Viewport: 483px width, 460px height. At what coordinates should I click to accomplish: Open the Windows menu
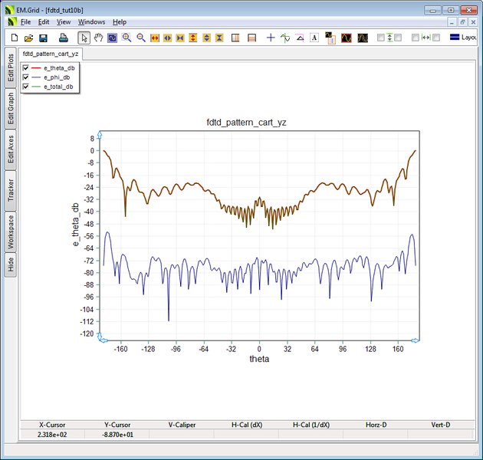91,22
